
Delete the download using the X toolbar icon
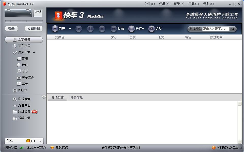coord(102,29)
